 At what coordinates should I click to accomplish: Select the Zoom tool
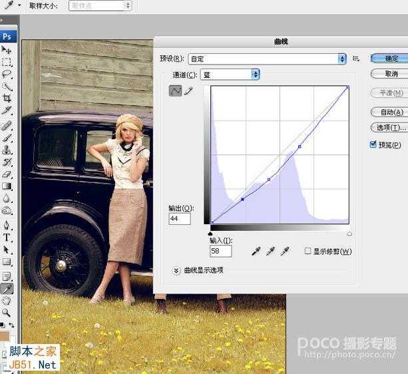6,313
